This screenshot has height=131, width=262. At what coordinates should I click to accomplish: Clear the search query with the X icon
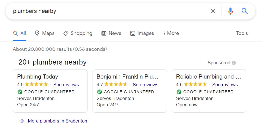pyautogui.click(x=213, y=11)
